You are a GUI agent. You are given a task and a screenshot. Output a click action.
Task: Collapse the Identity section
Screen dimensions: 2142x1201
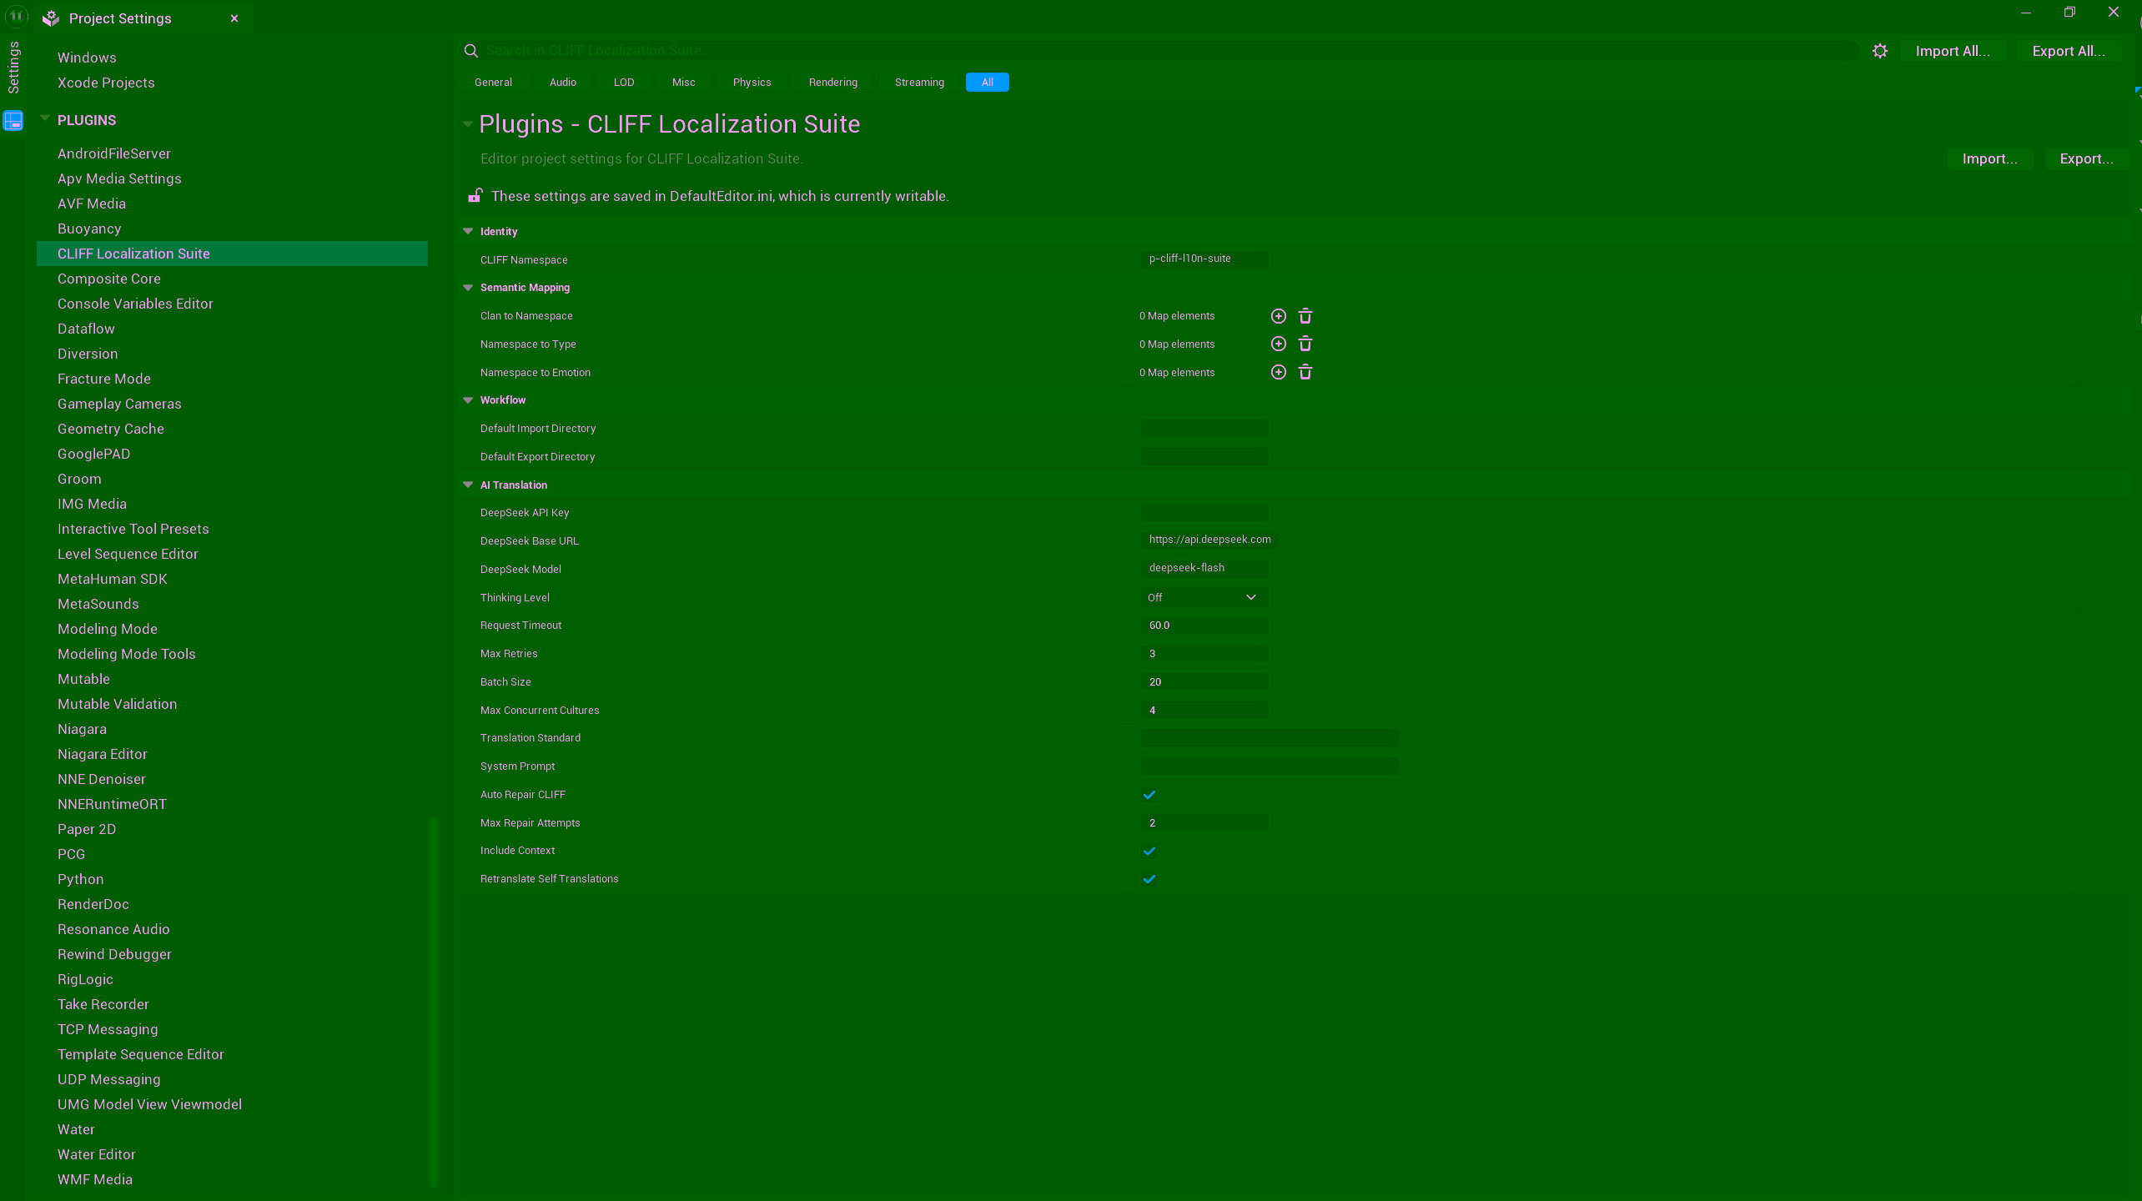[x=468, y=231]
